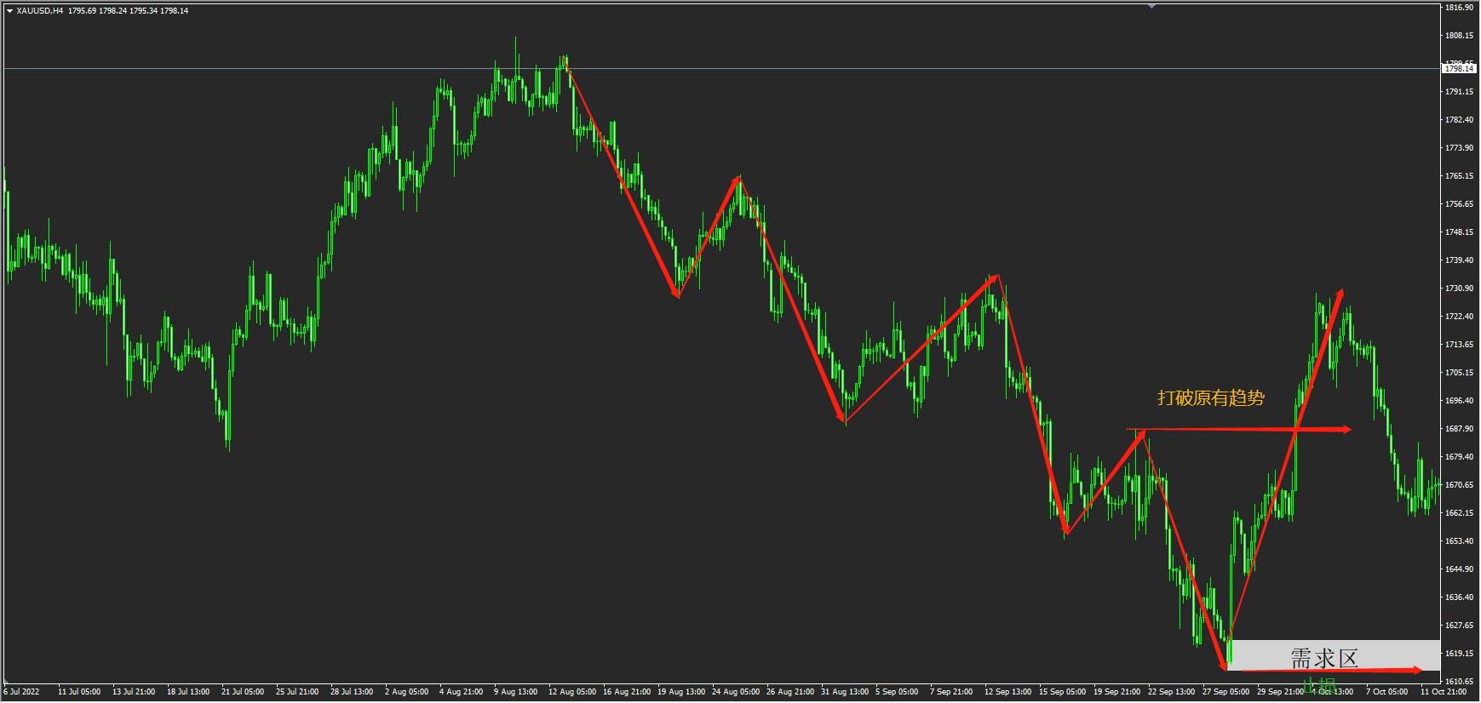1481x703 pixels.
Task: Click the 1696.40 price scale label
Action: pos(1460,401)
